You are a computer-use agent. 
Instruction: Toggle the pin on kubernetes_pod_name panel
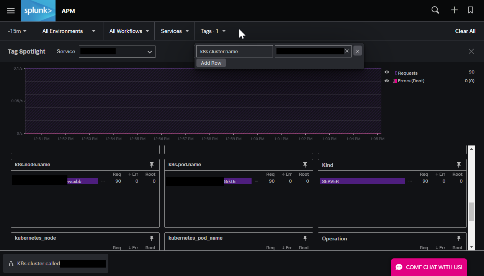pyautogui.click(x=305, y=238)
